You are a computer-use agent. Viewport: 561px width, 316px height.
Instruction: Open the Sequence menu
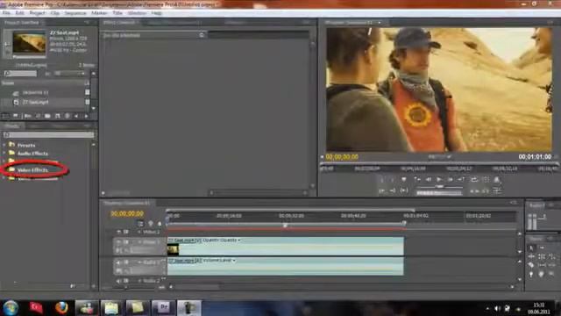75,13
